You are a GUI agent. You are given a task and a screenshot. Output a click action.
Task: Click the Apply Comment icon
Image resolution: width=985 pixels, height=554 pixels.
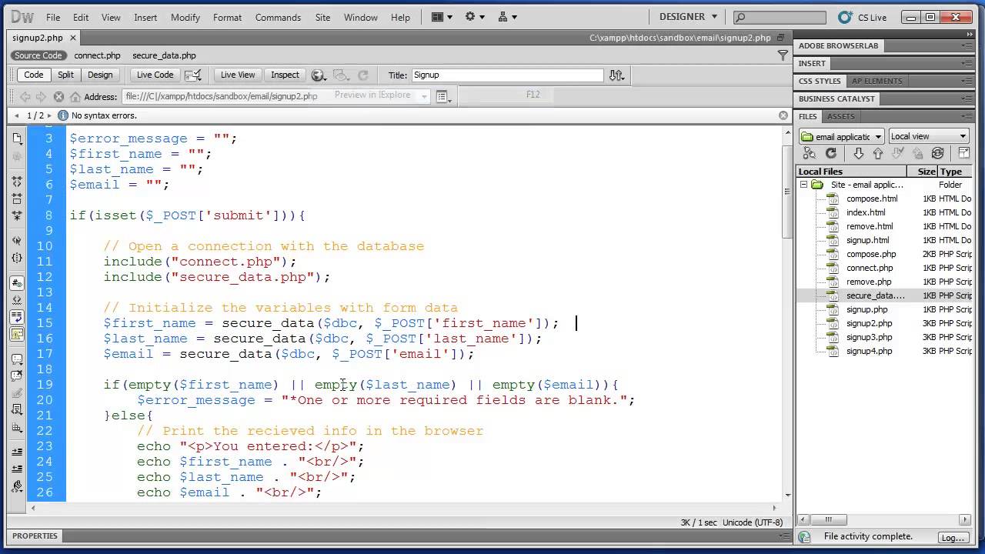tap(17, 359)
